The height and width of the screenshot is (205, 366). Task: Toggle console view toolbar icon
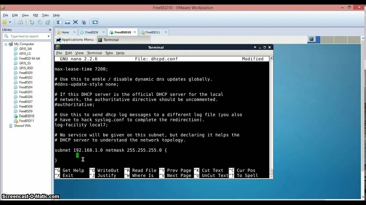[x=95, y=22]
